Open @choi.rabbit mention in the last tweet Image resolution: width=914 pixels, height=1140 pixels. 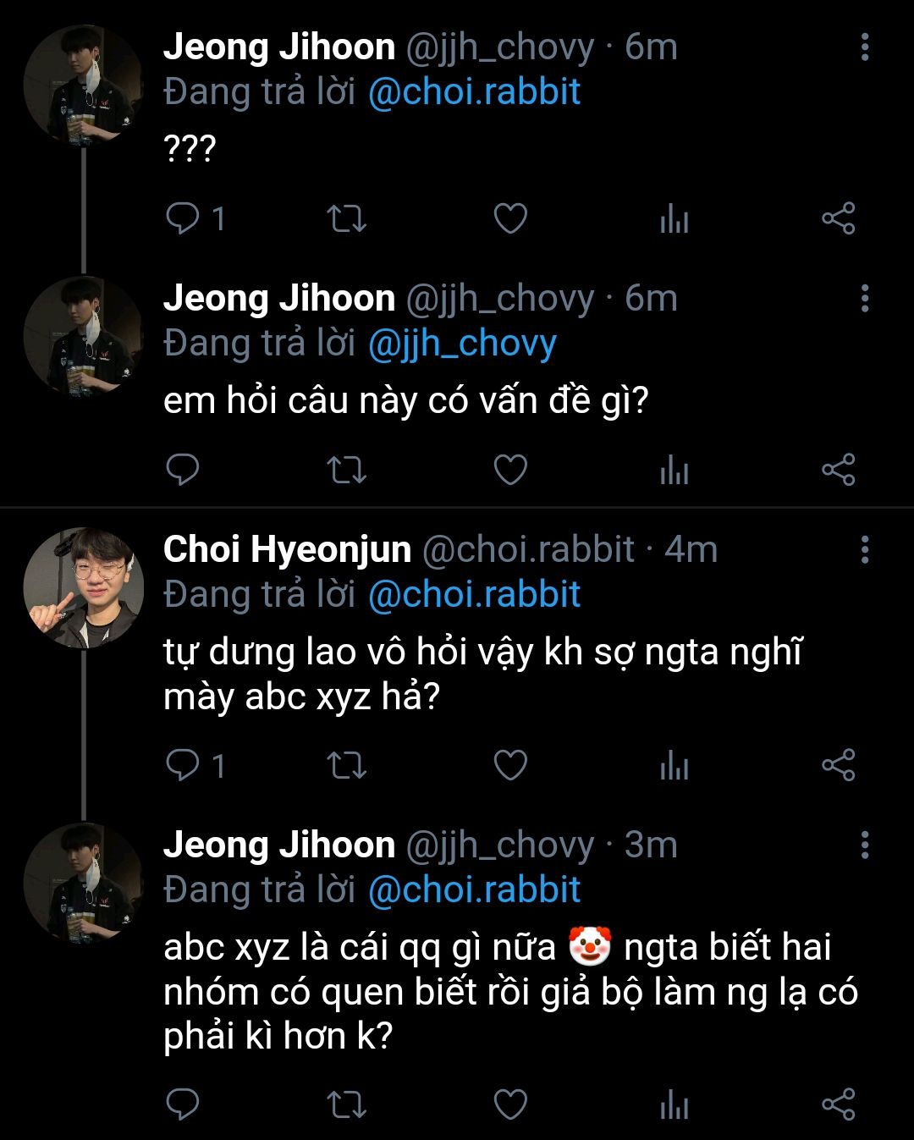474,889
